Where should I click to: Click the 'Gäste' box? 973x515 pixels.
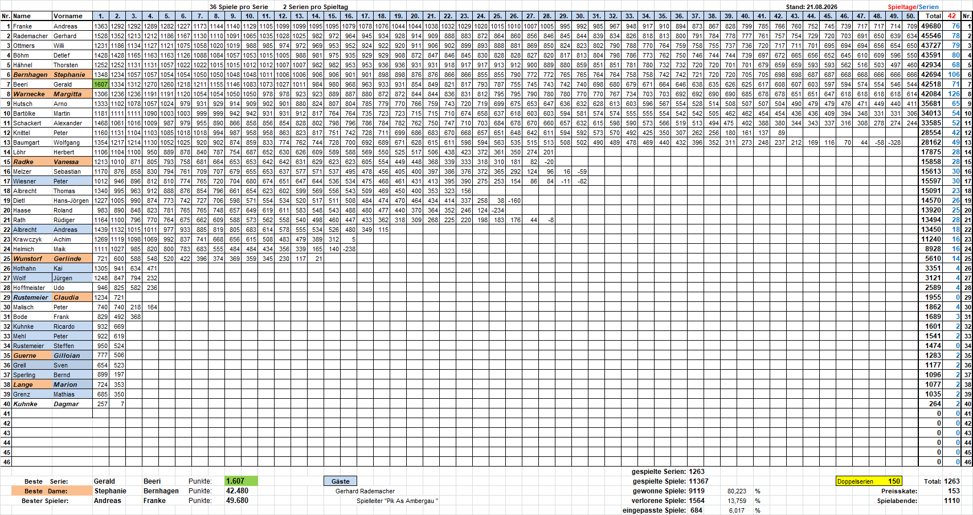(340, 481)
